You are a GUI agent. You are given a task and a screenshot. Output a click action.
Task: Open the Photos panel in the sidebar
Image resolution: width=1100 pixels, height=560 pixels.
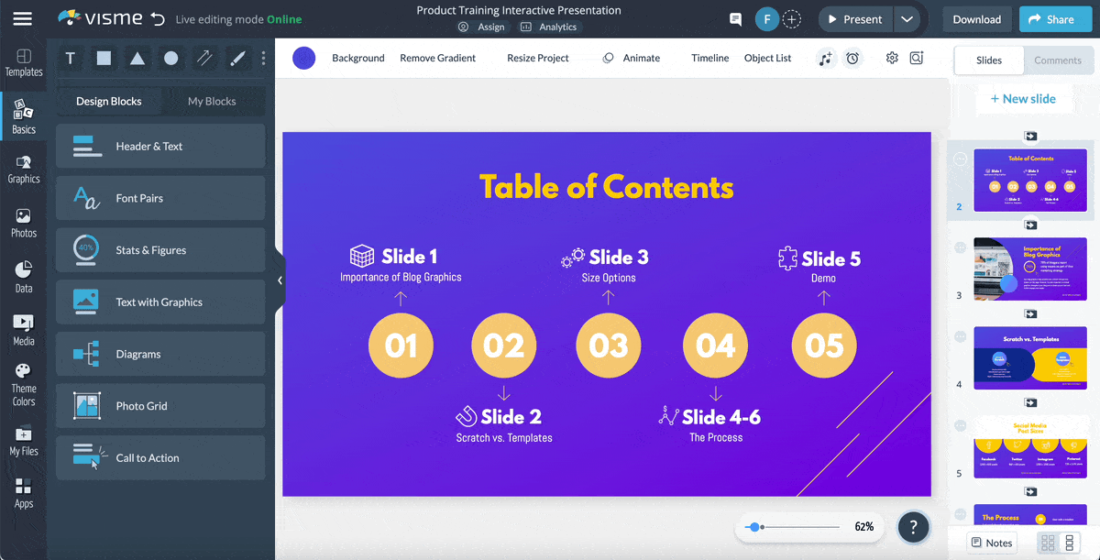coord(23,220)
